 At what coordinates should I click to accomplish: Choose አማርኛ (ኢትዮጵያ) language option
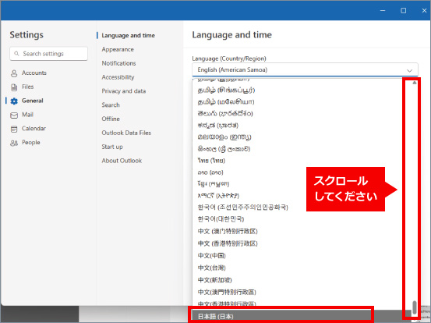click(x=218, y=196)
